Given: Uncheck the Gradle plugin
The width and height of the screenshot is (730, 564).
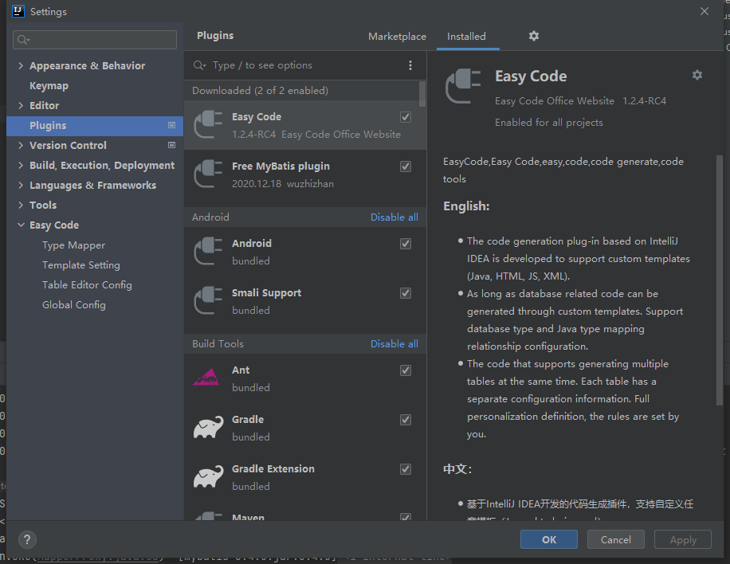Looking at the screenshot, I should point(406,419).
